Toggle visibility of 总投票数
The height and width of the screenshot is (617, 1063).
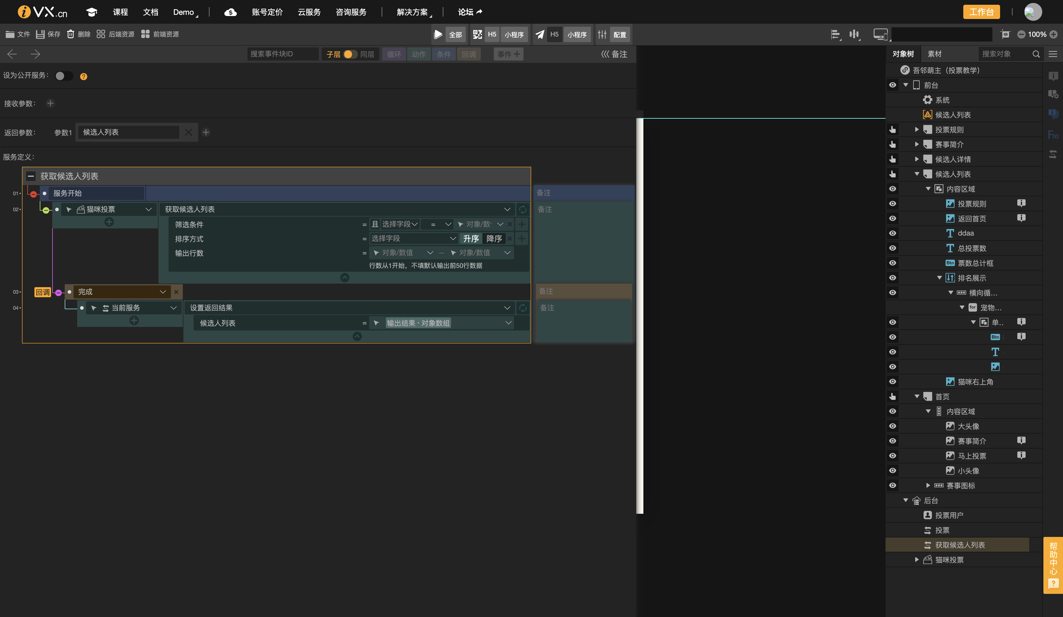(x=892, y=248)
